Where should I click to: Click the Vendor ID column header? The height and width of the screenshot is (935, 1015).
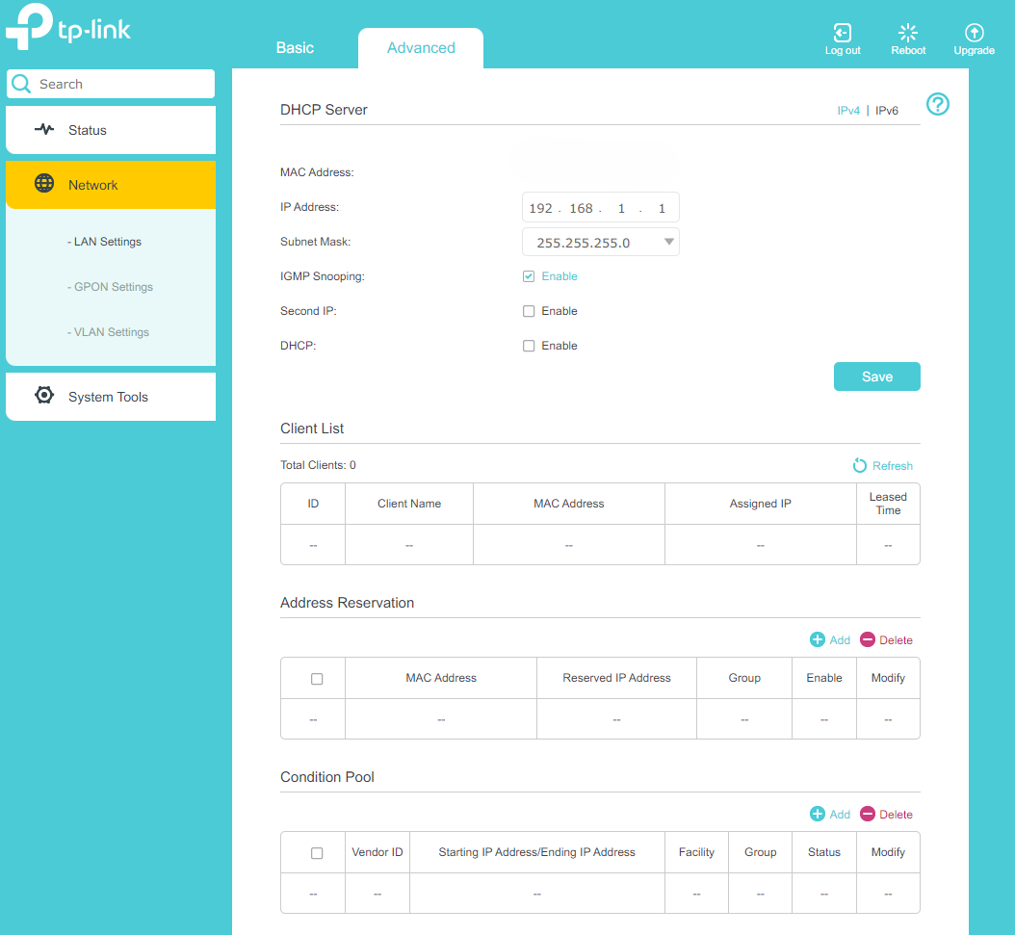377,852
